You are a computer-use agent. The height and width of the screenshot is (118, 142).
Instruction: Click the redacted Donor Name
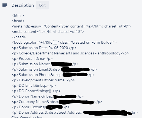[65, 96]
